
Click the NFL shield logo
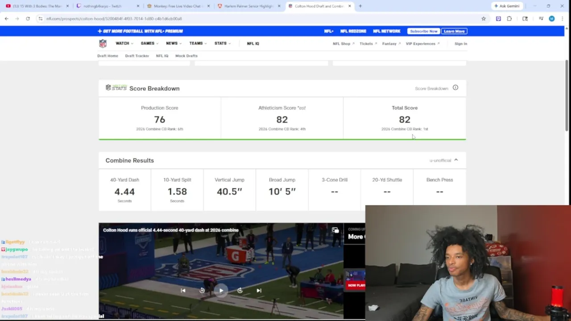pyautogui.click(x=103, y=43)
